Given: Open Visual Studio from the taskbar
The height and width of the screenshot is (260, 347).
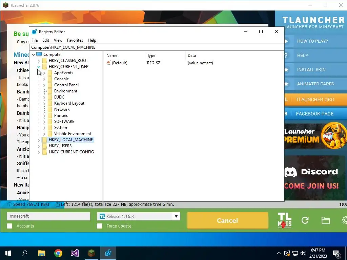Looking at the screenshot, I should [75, 253].
